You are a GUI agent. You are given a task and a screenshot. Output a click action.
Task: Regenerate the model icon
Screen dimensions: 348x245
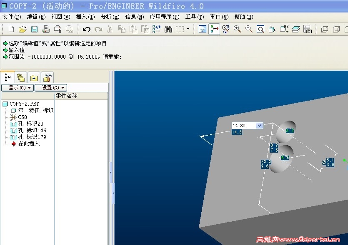(156, 29)
